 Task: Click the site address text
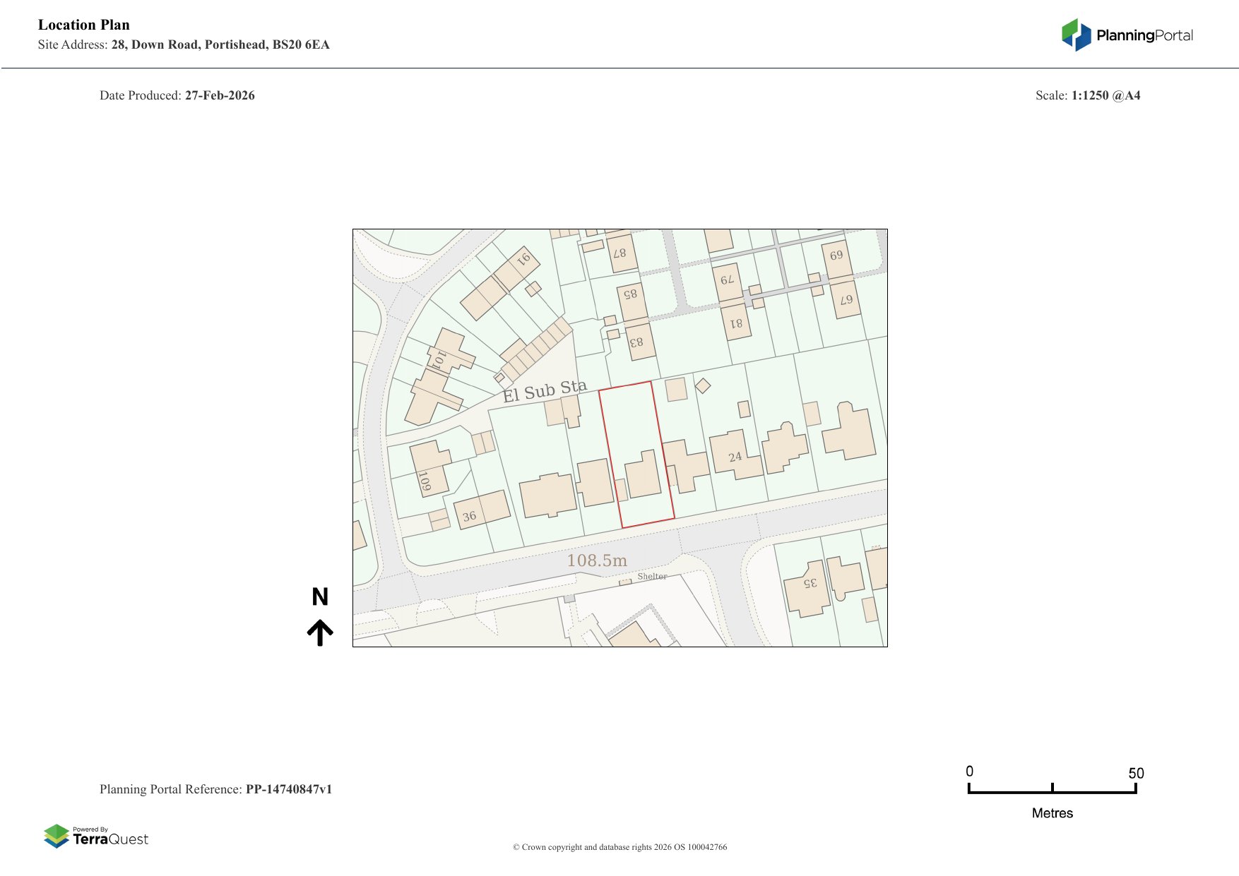[220, 44]
